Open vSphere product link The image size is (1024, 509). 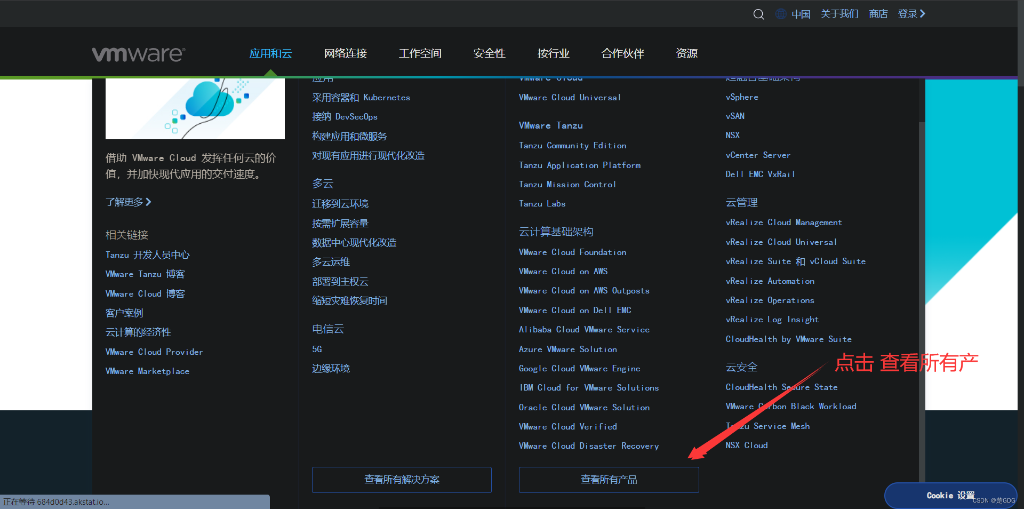742,97
